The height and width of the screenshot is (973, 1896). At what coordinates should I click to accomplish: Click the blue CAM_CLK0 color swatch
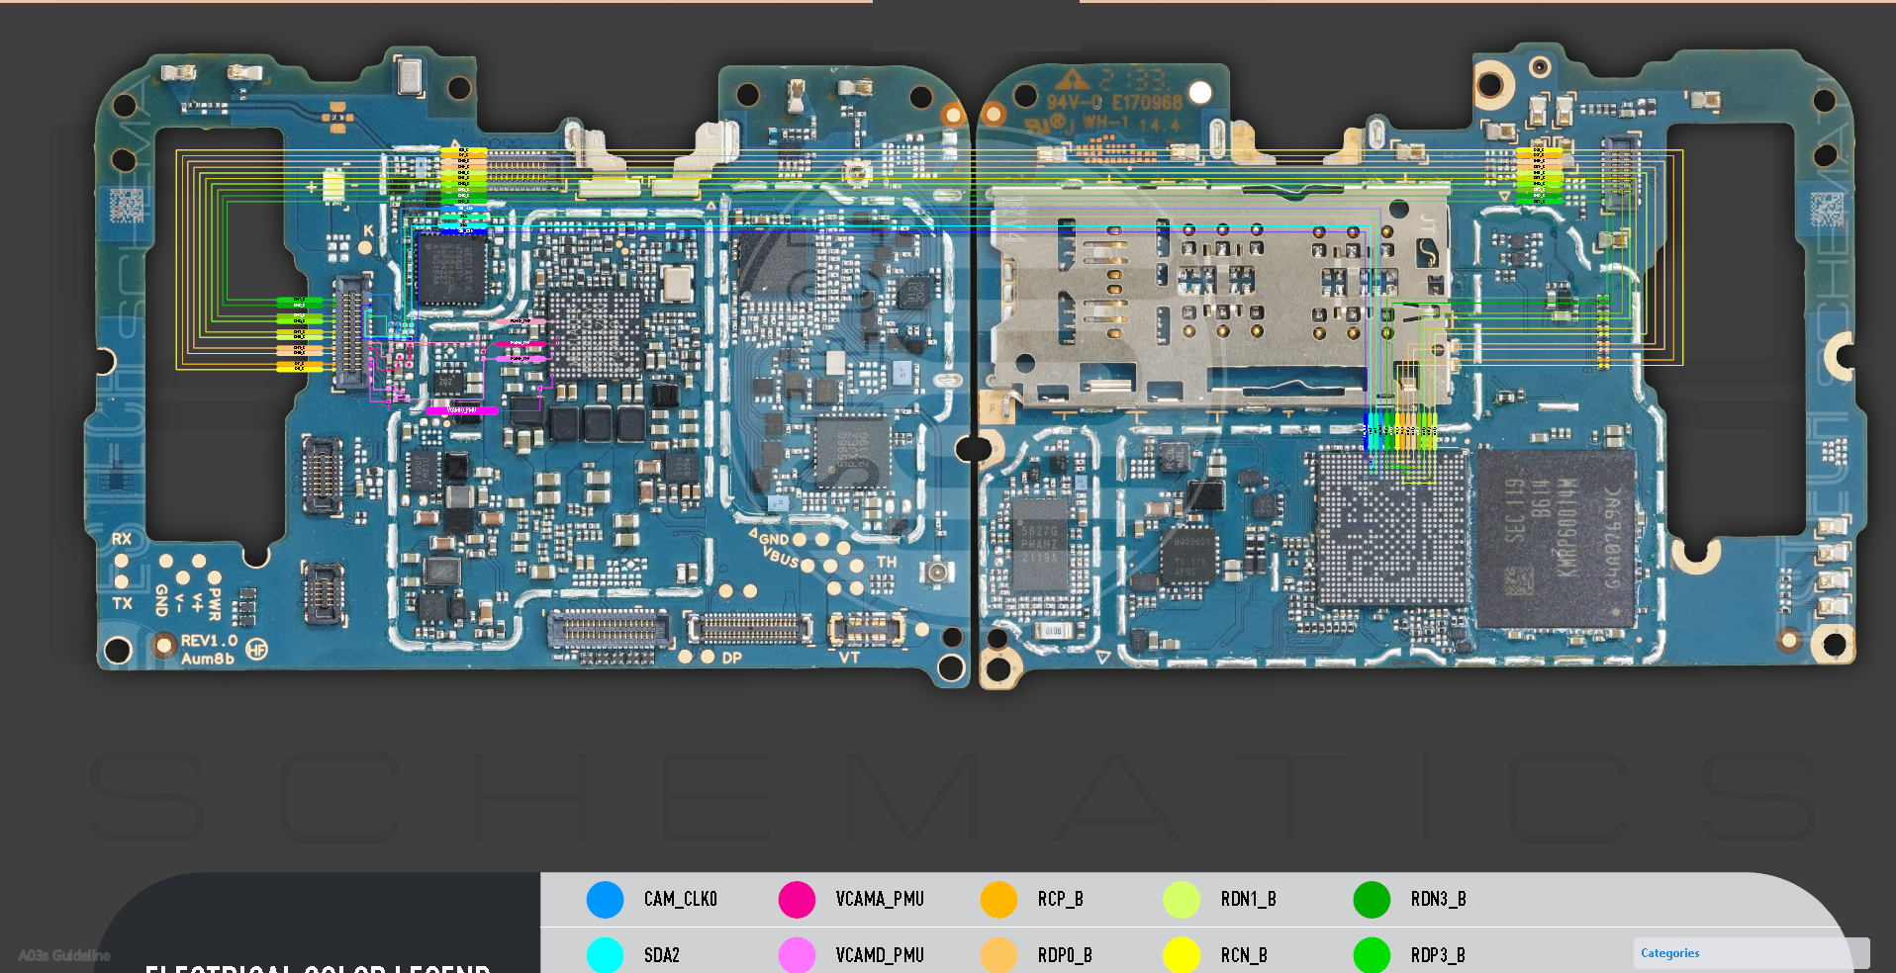coord(605,899)
